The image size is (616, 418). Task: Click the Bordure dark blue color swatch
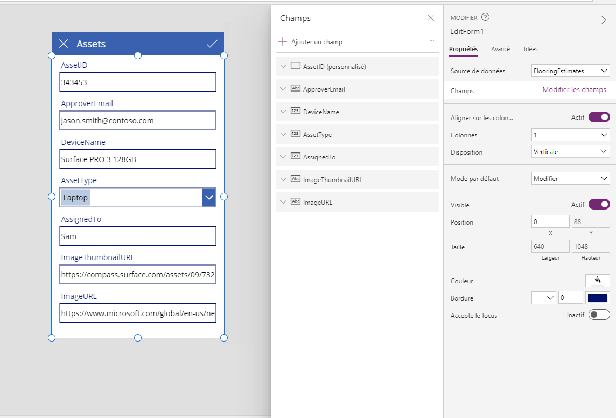598,298
